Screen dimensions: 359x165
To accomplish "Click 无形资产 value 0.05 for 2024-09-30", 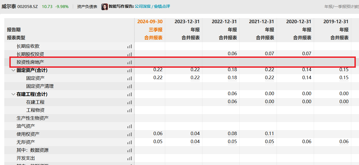I will 158,142.
